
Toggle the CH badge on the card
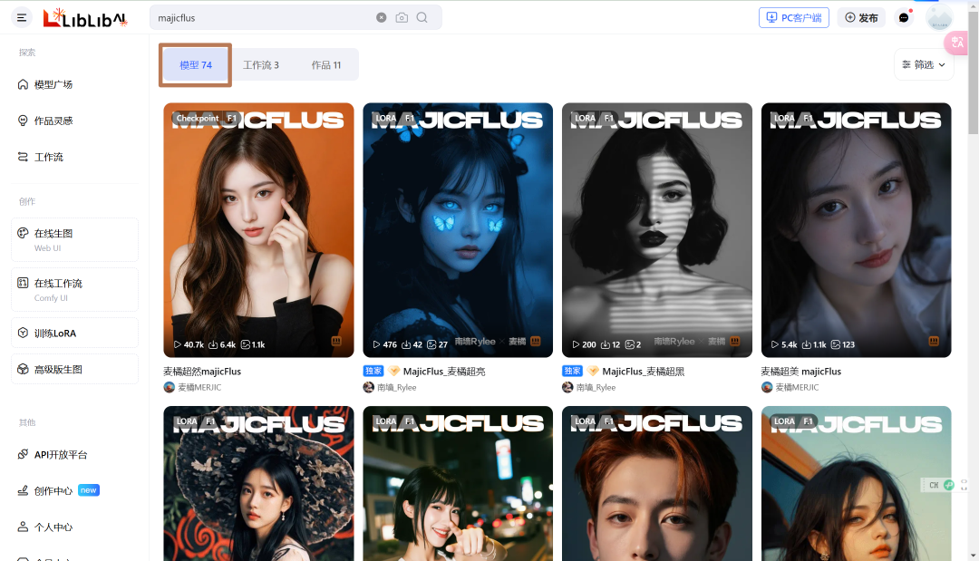[935, 485]
